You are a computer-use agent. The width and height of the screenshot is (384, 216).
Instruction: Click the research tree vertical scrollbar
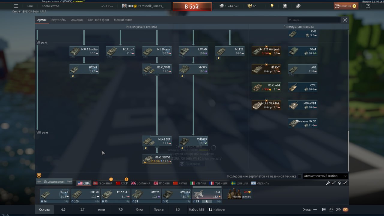(x=348, y=151)
